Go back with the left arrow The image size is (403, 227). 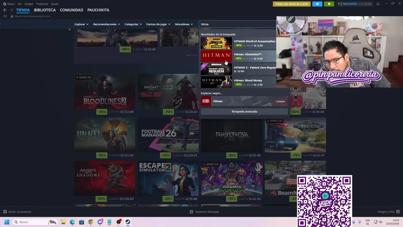tap(5, 10)
